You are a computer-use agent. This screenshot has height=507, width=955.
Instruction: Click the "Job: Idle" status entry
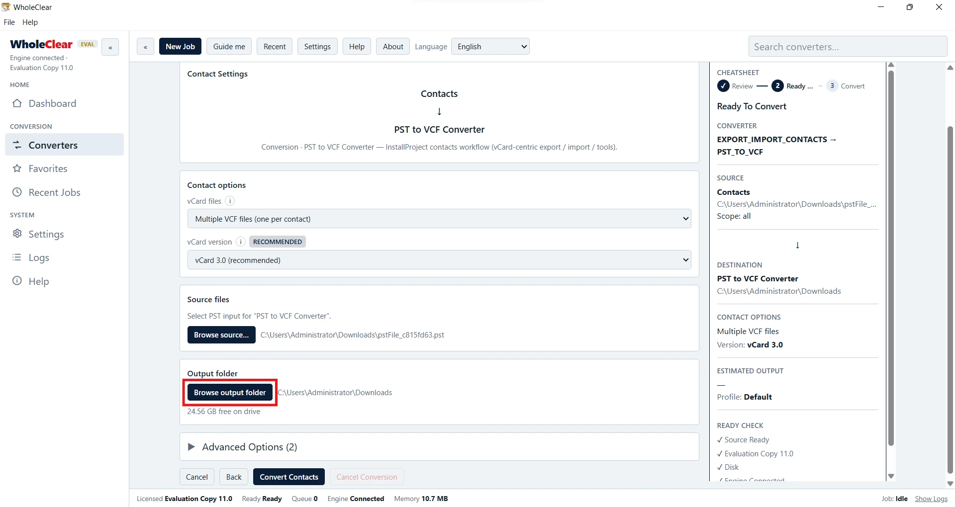tap(894, 499)
